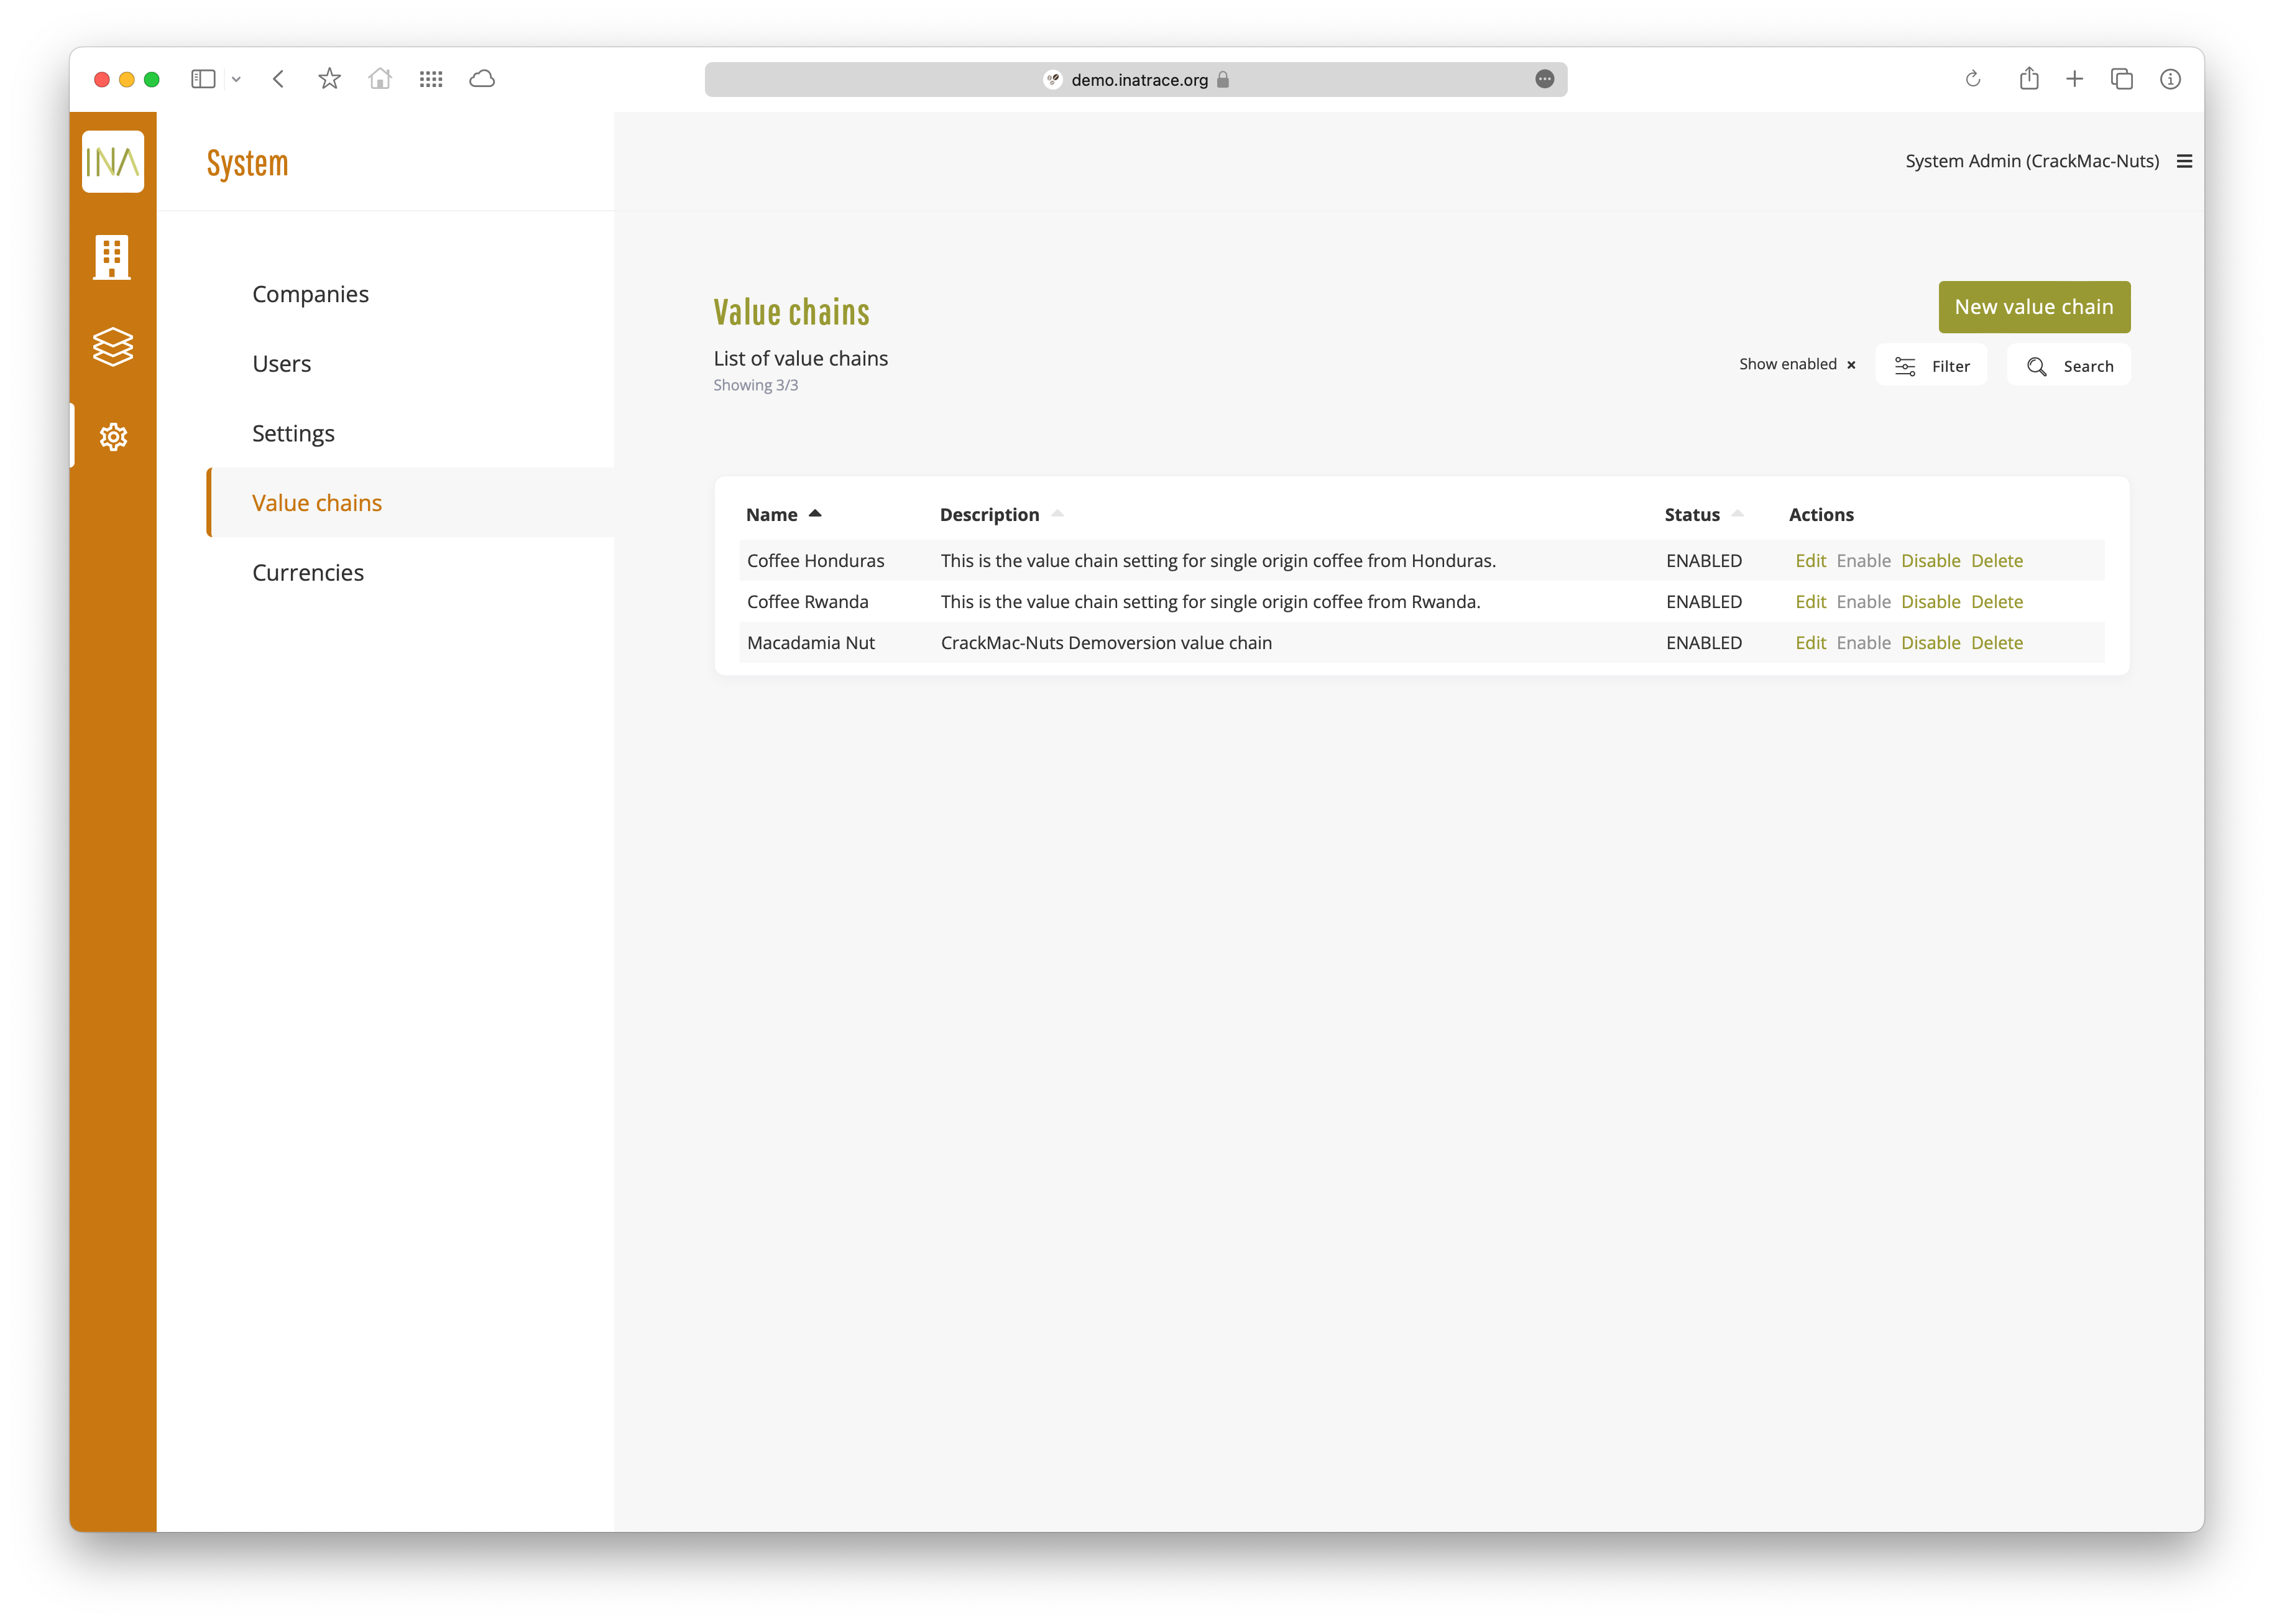The width and height of the screenshot is (2274, 1624).
Task: Delete the Macadamia Nut value chain
Action: (x=1996, y=643)
